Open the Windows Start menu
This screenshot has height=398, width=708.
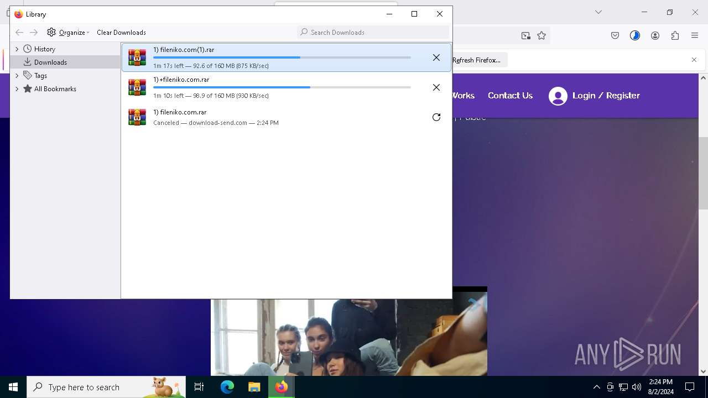(x=13, y=387)
